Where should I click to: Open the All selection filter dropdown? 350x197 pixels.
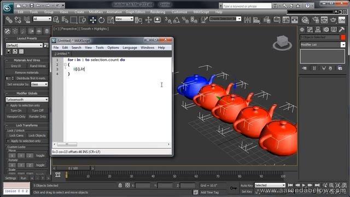(x=42, y=19)
